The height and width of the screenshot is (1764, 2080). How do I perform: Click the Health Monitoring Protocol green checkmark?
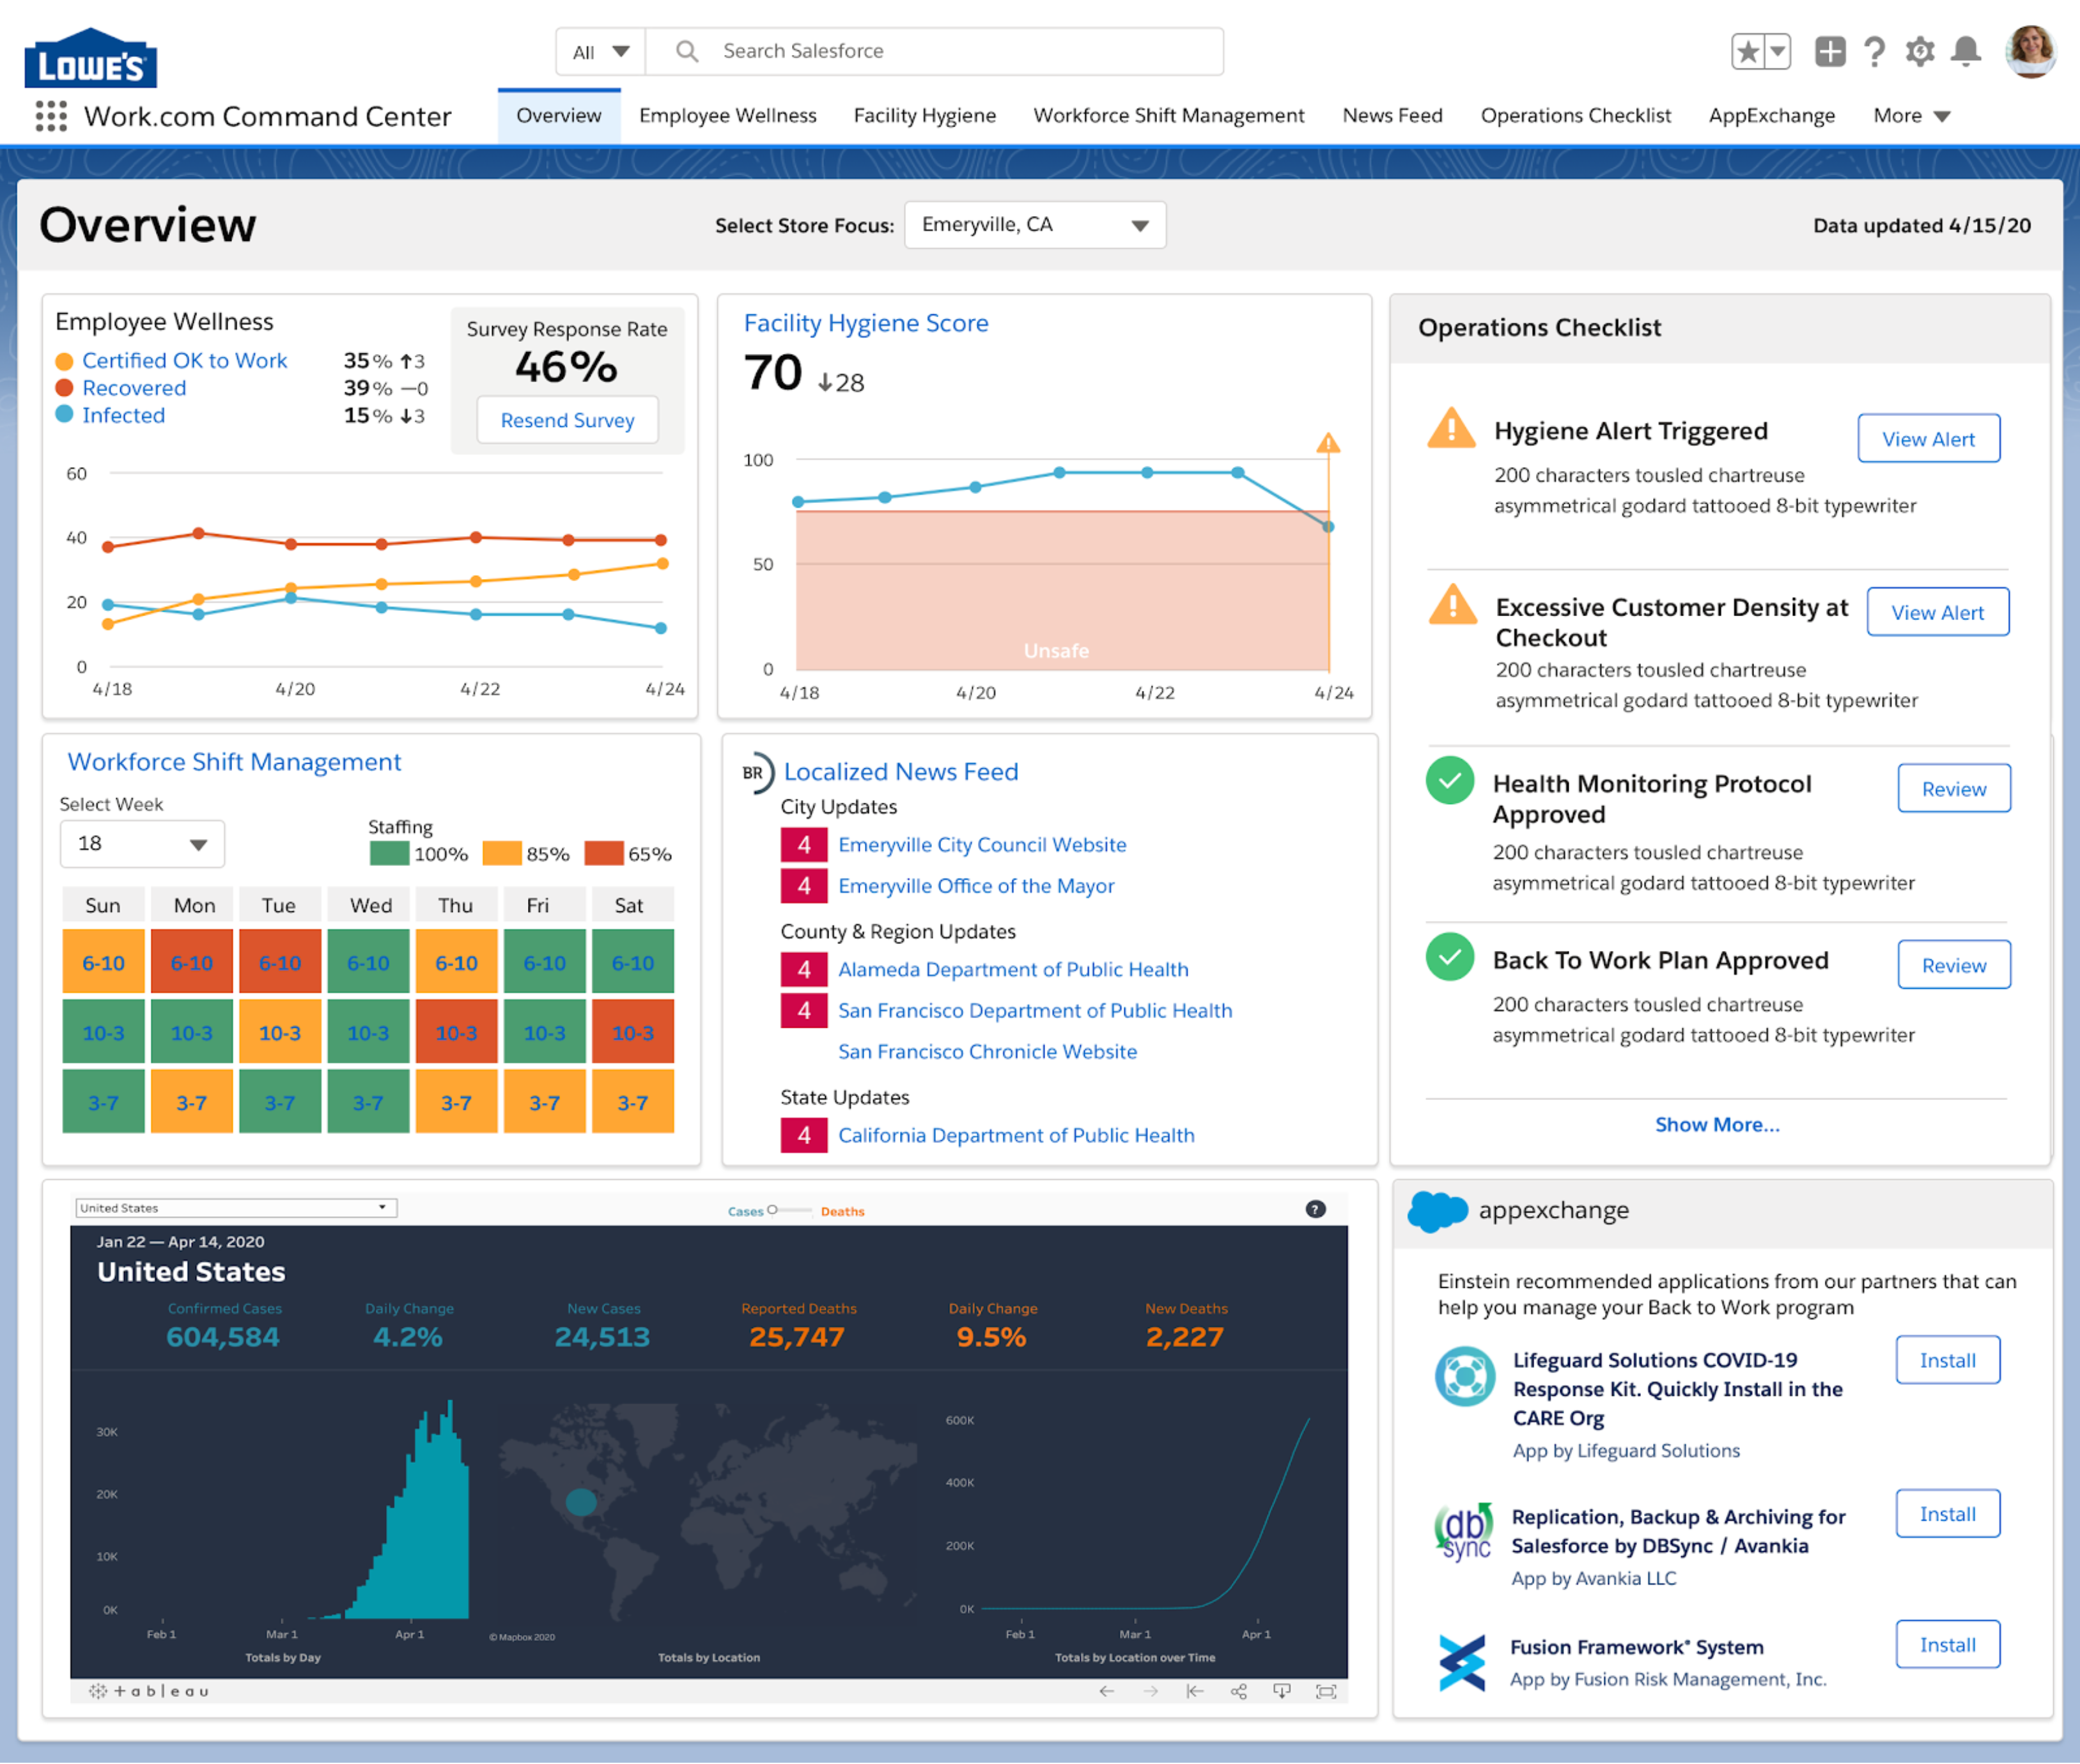(1450, 780)
